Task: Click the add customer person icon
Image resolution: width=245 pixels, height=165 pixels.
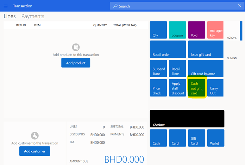Action: tap(34, 136)
